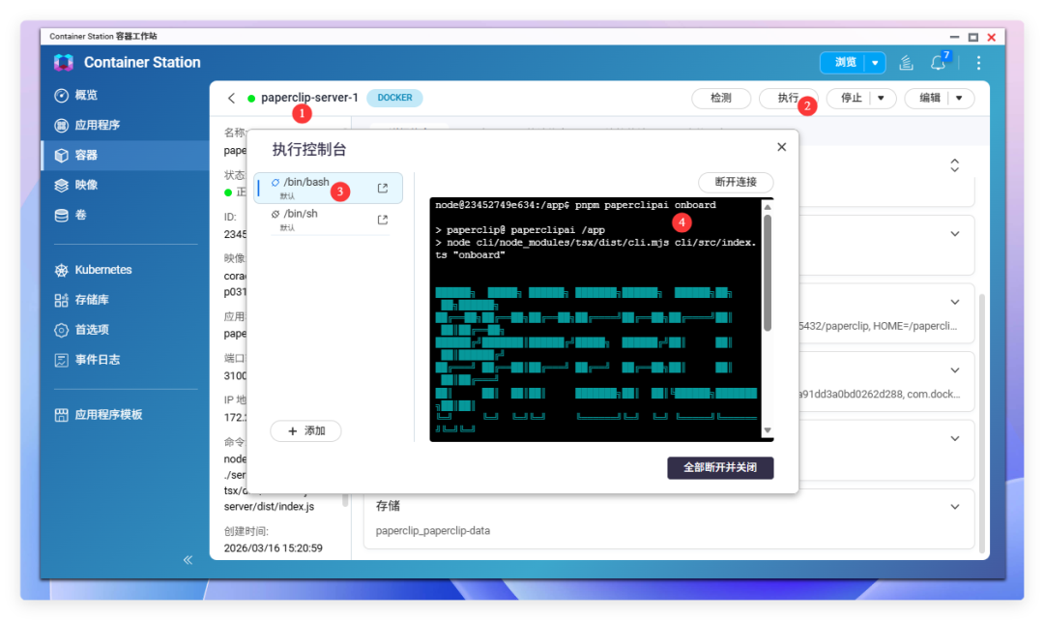The height and width of the screenshot is (620, 1044).
Task: Go back with the arrow icon
Action: click(231, 98)
